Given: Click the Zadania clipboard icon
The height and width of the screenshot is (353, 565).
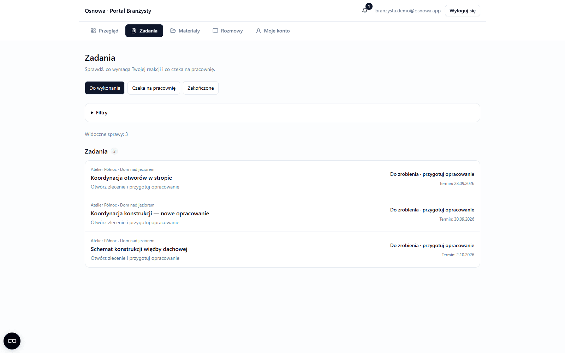Looking at the screenshot, I should (x=134, y=31).
